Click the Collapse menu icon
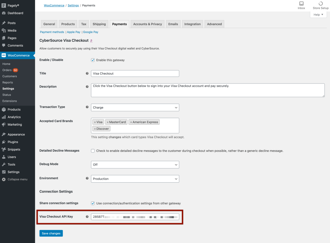Viewport: 330px width, 243px height. click(x=3, y=179)
